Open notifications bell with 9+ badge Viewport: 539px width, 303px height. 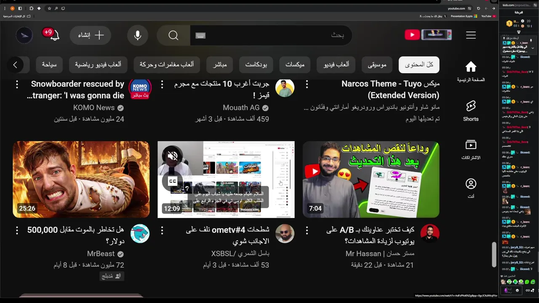click(x=53, y=35)
